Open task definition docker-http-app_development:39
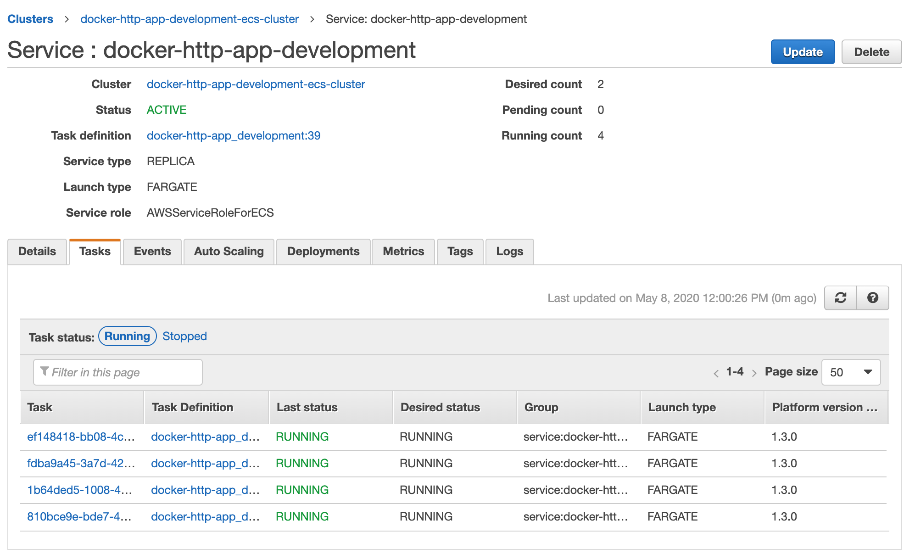Viewport: 915px width, 560px height. tap(233, 136)
